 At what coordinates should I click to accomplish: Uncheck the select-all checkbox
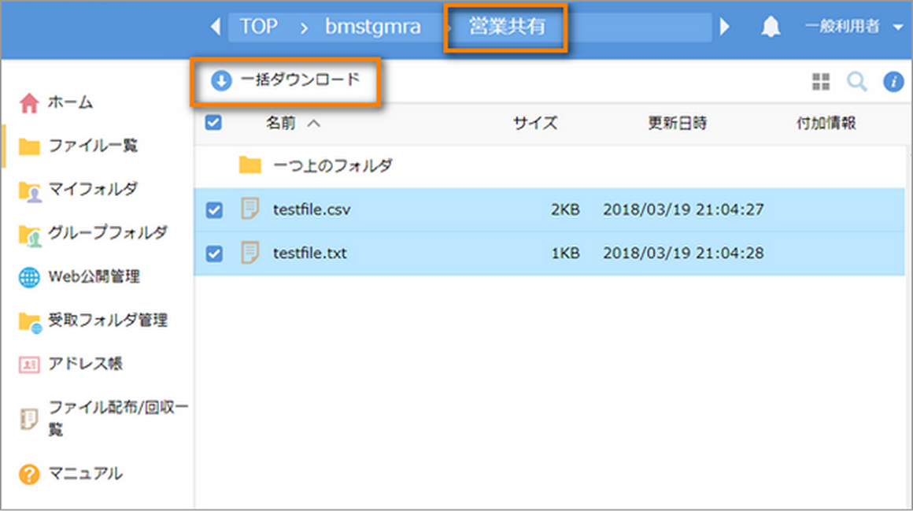(213, 124)
